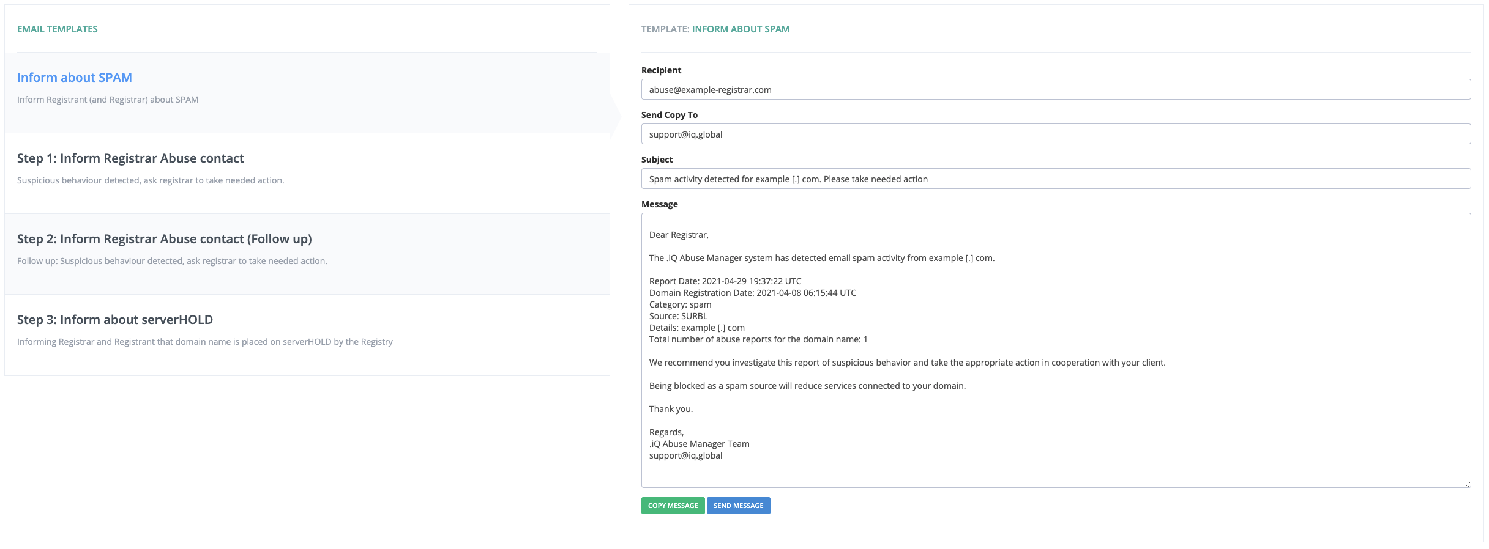
Task: Click the 'We recommend you investigate' sentence
Action: pyautogui.click(x=908, y=363)
